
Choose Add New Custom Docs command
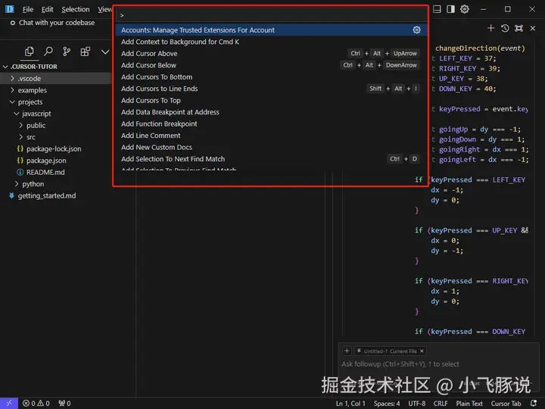coord(271,147)
